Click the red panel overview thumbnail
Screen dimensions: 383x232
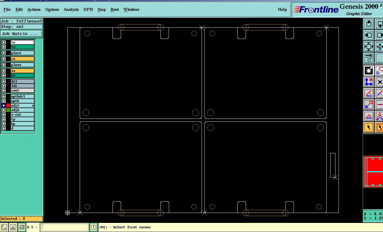373,171
